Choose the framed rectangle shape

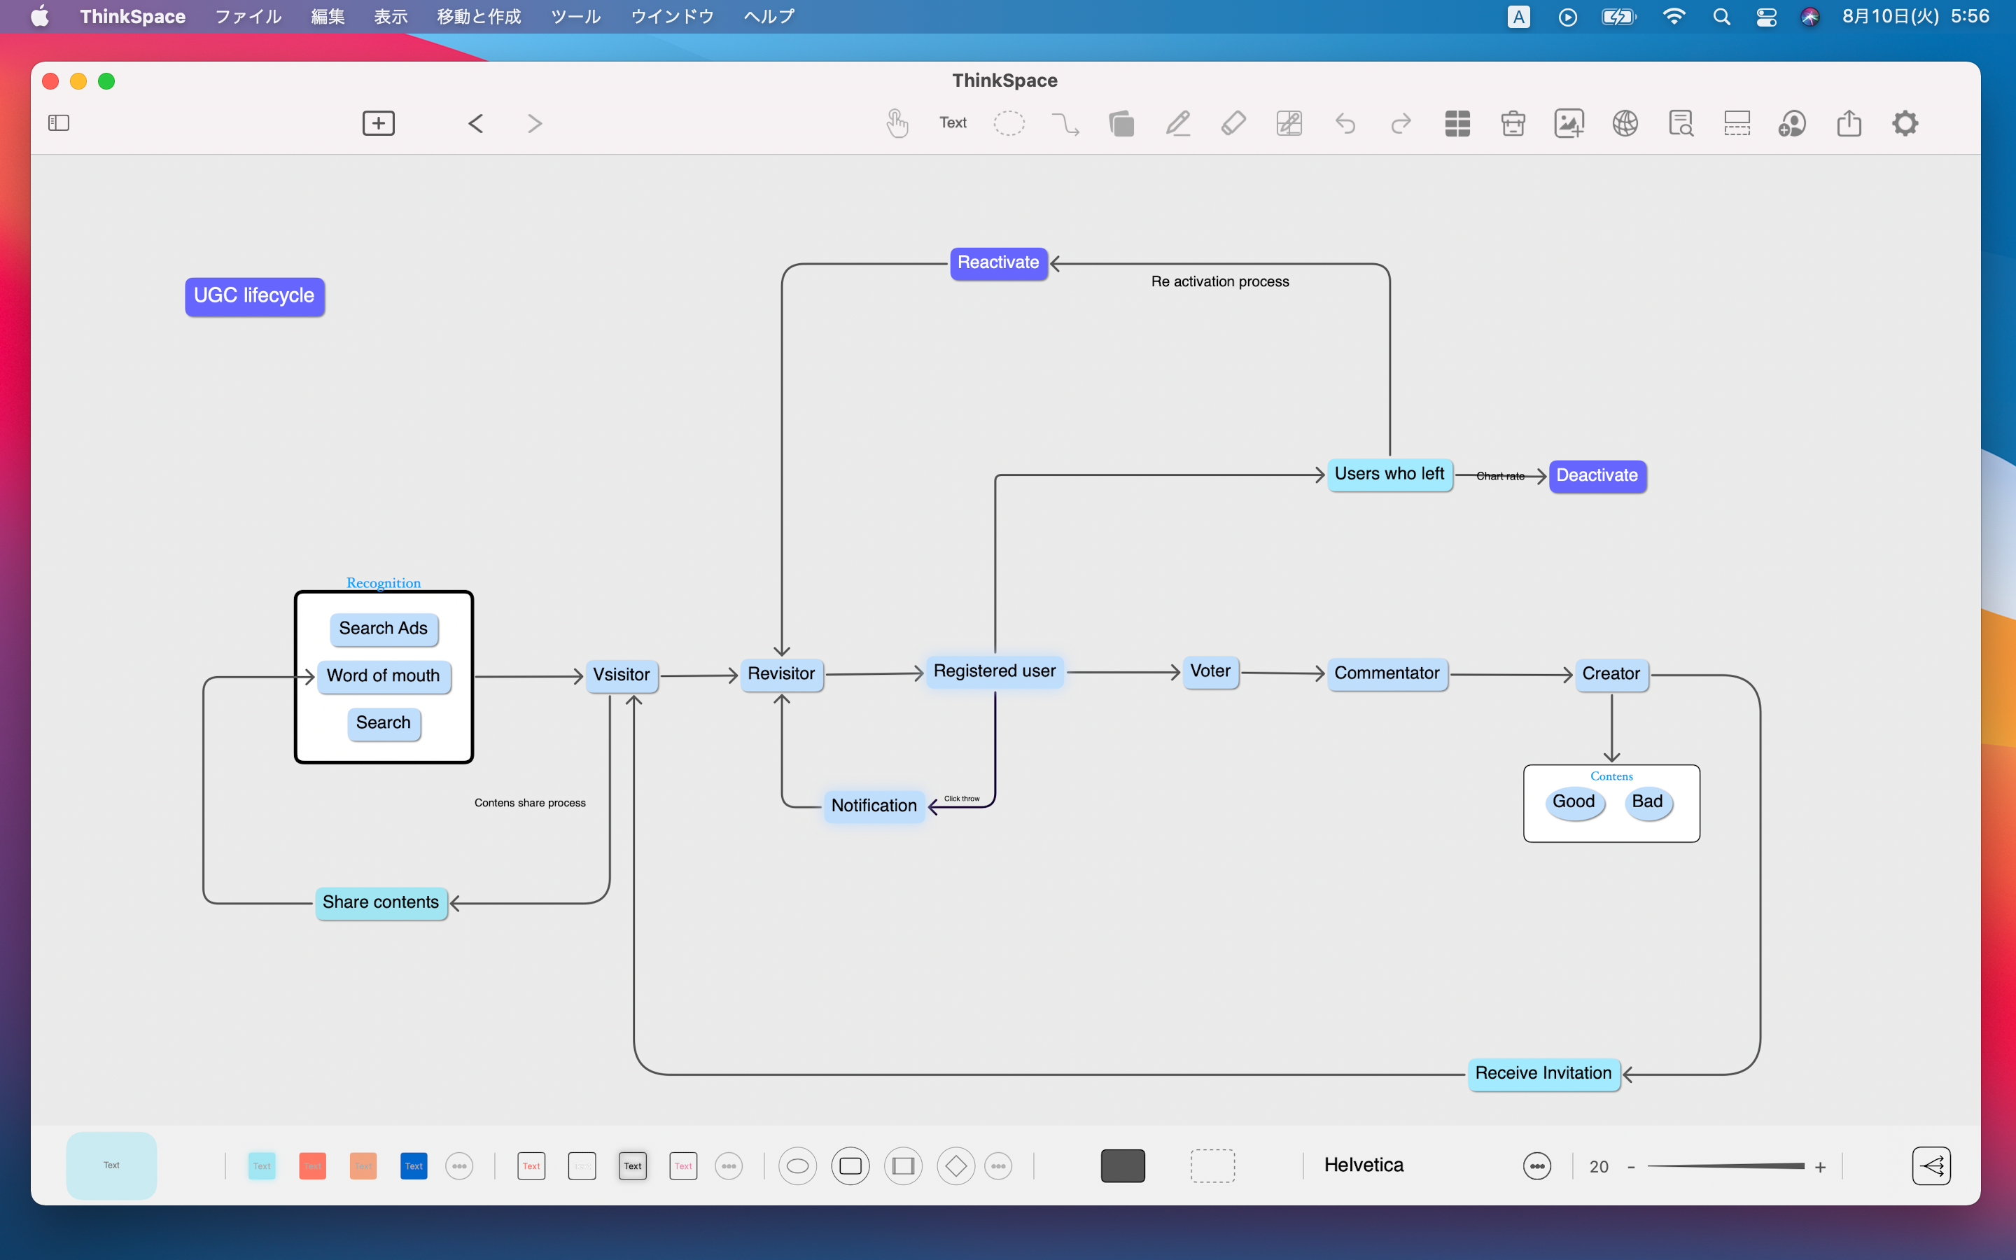click(903, 1165)
